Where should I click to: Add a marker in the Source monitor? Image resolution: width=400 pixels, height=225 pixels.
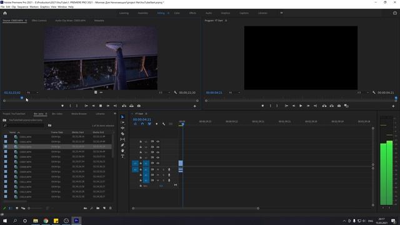coord(62,106)
